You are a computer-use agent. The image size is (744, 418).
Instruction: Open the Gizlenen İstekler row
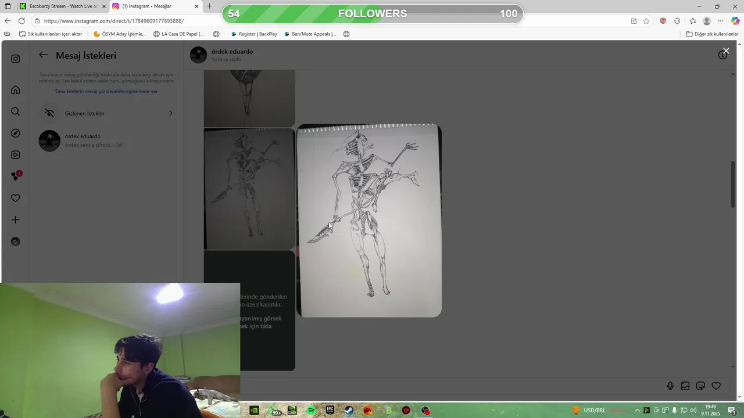108,113
